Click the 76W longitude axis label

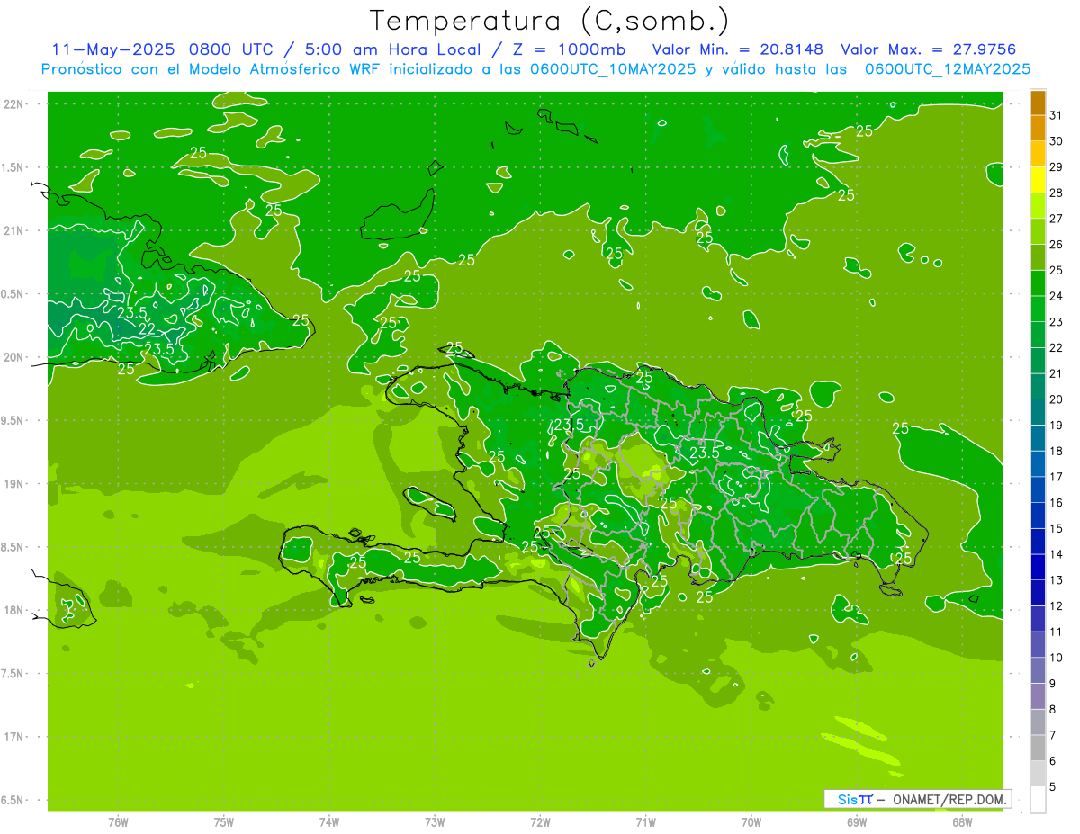pyautogui.click(x=118, y=822)
